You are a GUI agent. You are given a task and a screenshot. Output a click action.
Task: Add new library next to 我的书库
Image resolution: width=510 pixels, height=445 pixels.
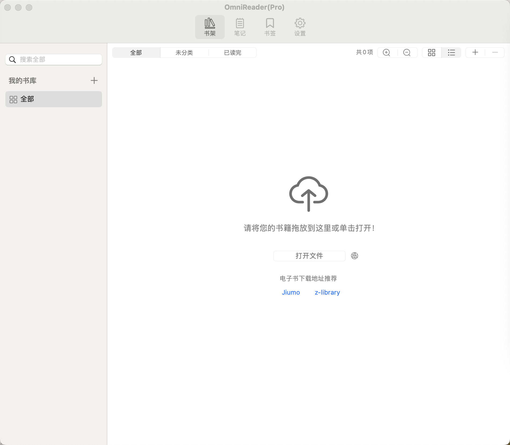pyautogui.click(x=94, y=80)
